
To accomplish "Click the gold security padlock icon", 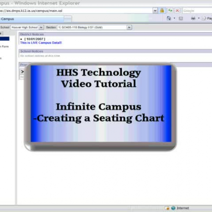I will [162, 11].
